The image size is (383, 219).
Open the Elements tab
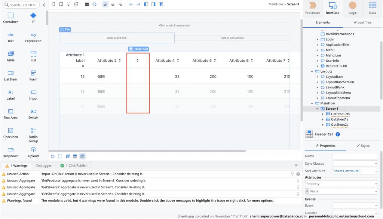click(323, 22)
